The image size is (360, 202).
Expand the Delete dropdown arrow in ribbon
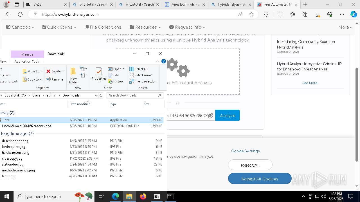click(x=63, y=71)
